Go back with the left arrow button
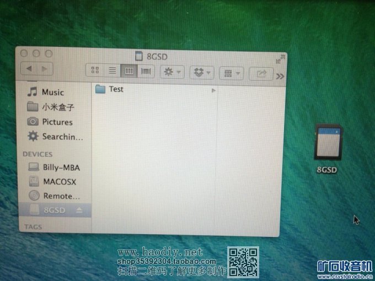Image resolution: width=375 pixels, height=281 pixels. (x=29, y=69)
